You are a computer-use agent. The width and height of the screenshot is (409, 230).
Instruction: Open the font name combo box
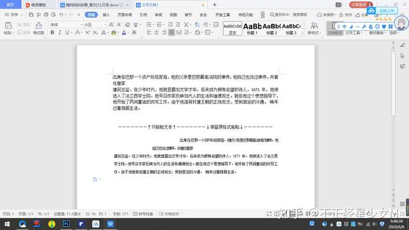[x=66, y=24]
